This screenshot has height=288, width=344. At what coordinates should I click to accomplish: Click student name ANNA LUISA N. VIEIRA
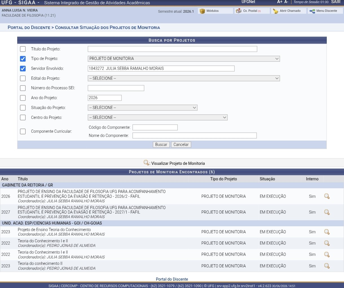(x=20, y=10)
